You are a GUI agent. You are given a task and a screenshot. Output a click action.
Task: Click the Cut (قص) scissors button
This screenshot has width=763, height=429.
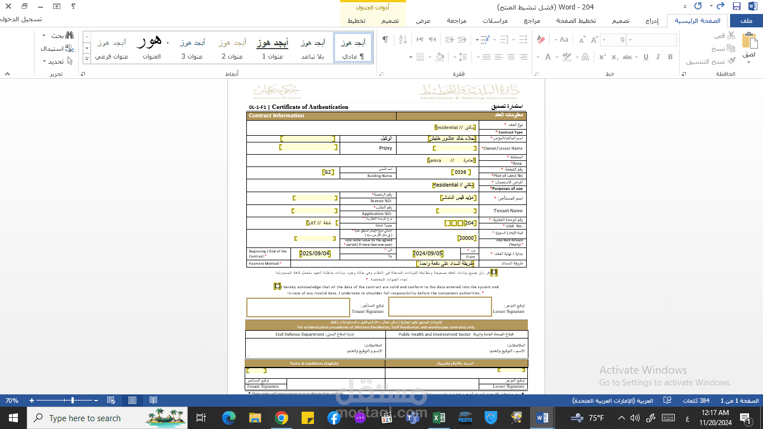(x=724, y=35)
